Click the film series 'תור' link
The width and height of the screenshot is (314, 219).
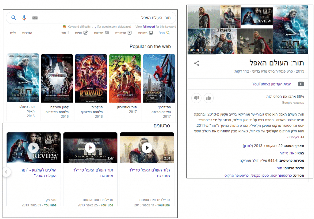[279, 168]
